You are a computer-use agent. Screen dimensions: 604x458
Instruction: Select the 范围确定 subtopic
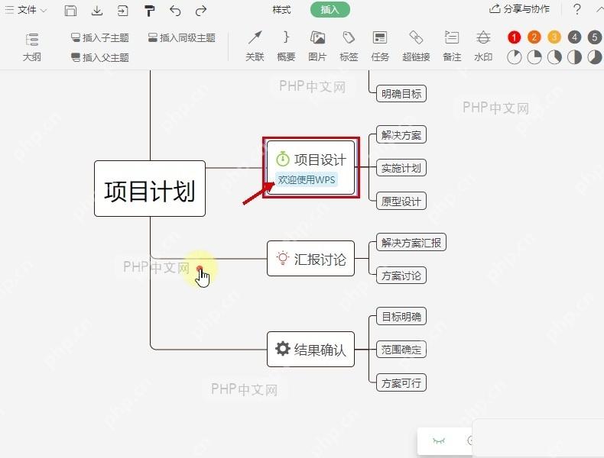(401, 349)
